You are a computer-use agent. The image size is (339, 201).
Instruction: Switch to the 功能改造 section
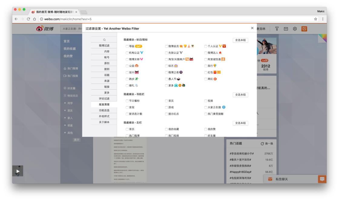(104, 110)
